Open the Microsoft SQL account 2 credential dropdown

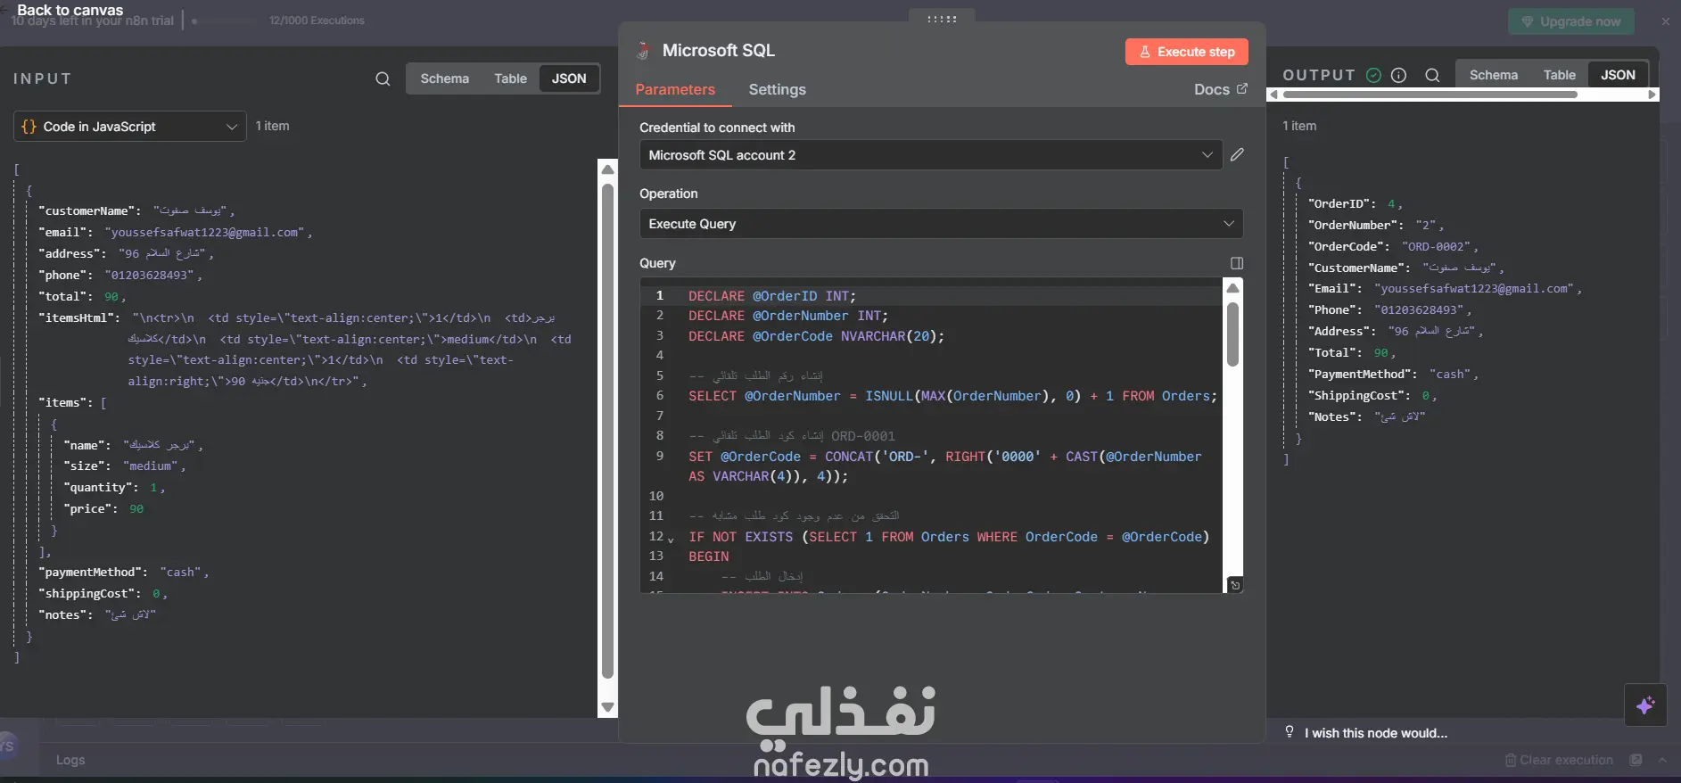tap(931, 155)
